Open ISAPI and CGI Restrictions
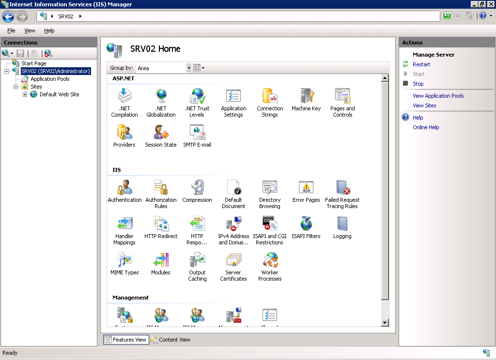Viewport: 496px width, 360px height. pos(270,230)
